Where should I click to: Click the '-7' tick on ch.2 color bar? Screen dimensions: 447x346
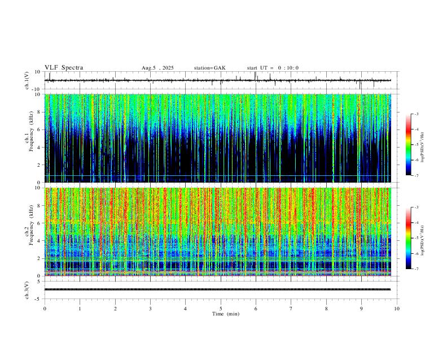pos(417,269)
